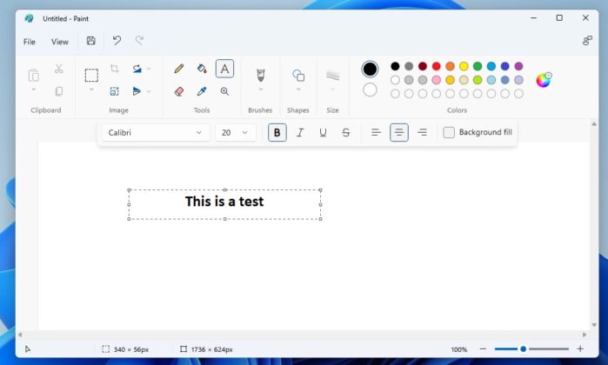608x365 pixels.
Task: Click the Brushes tool icon
Action: point(261,75)
